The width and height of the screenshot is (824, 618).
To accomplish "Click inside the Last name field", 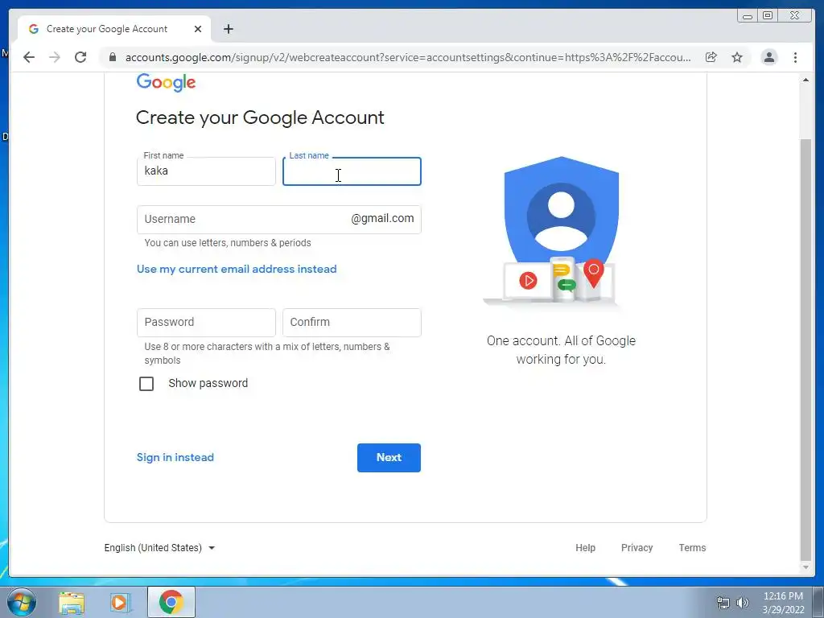I will [352, 171].
